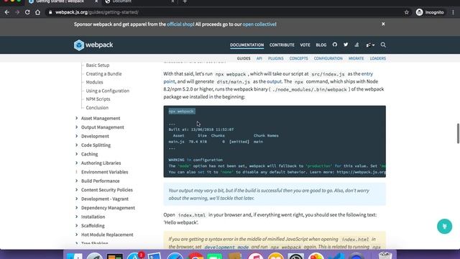Expand the Content Security Policies chevron

(77, 190)
